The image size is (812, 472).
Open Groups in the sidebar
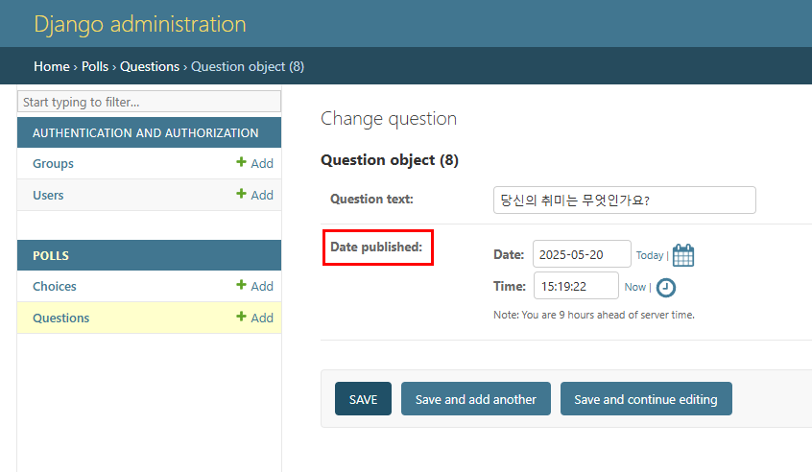[x=53, y=163]
